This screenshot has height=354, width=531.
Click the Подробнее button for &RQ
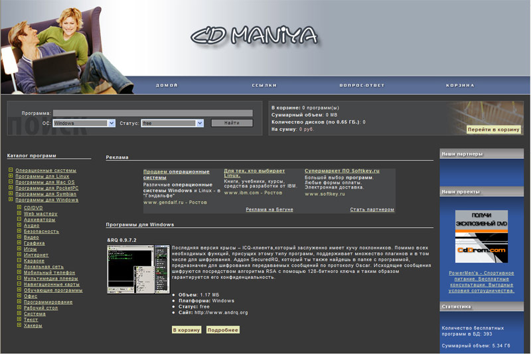click(x=223, y=330)
